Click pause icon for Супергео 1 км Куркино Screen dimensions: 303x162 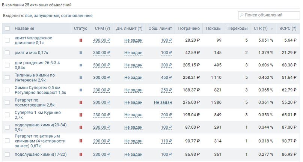pos(81,115)
